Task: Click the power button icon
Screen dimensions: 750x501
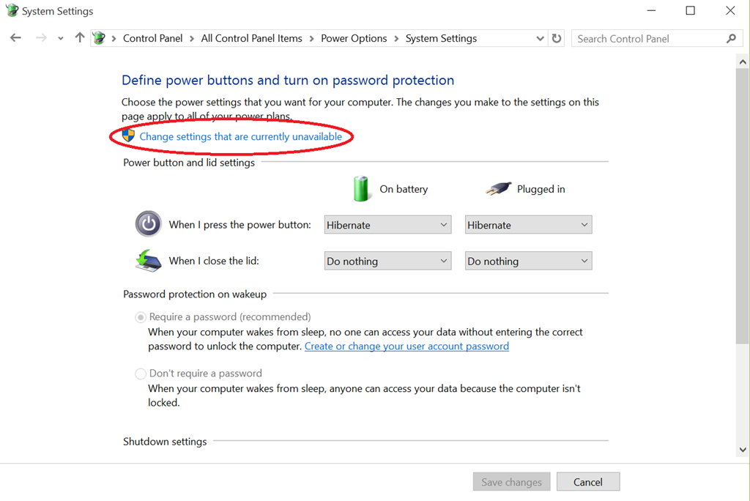Action: [x=148, y=224]
